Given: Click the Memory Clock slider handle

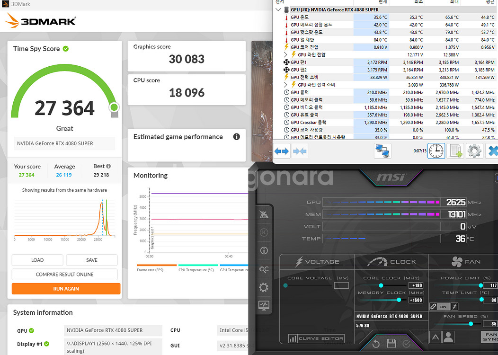Looking at the screenshot, I should pos(399,300).
